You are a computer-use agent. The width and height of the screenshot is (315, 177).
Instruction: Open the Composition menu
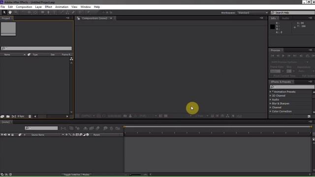pyautogui.click(x=24, y=7)
